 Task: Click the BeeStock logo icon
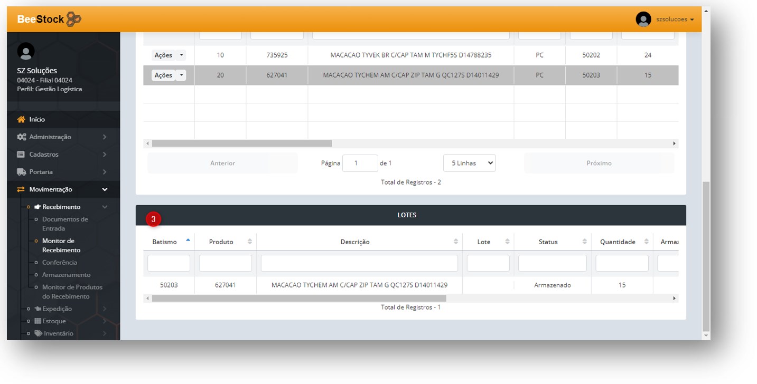pyautogui.click(x=74, y=20)
